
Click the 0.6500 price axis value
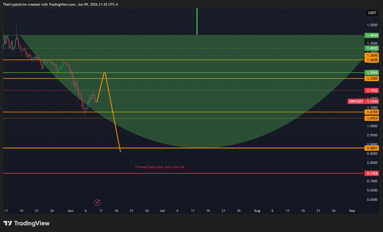point(372,191)
